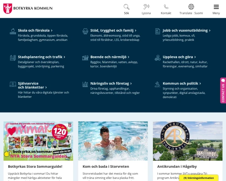Open Jobb och vuxenutbildning section

click(x=186, y=31)
